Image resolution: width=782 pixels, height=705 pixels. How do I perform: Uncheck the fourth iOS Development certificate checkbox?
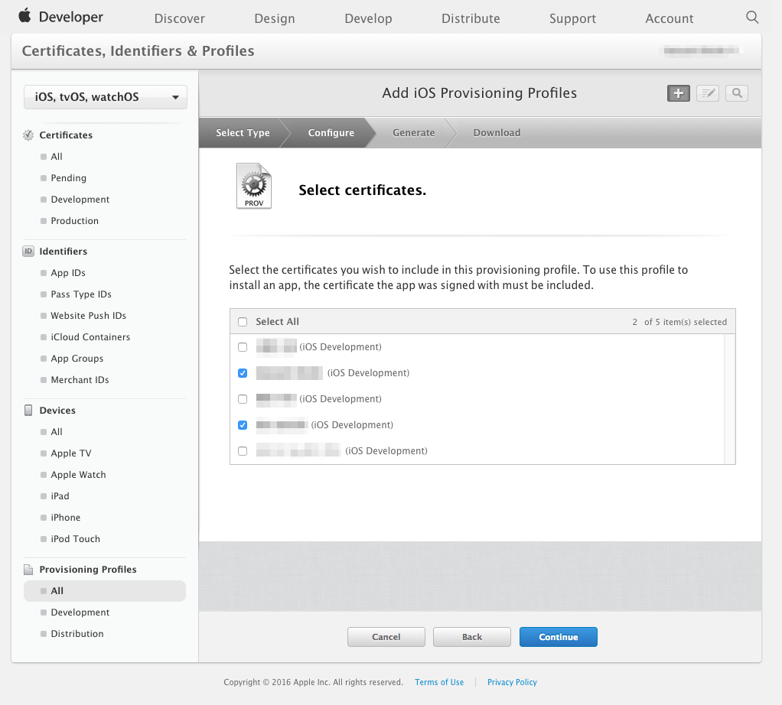pos(243,425)
